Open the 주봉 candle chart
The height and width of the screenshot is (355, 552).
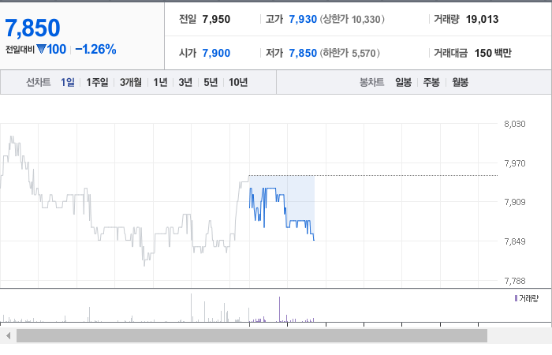tap(431, 82)
